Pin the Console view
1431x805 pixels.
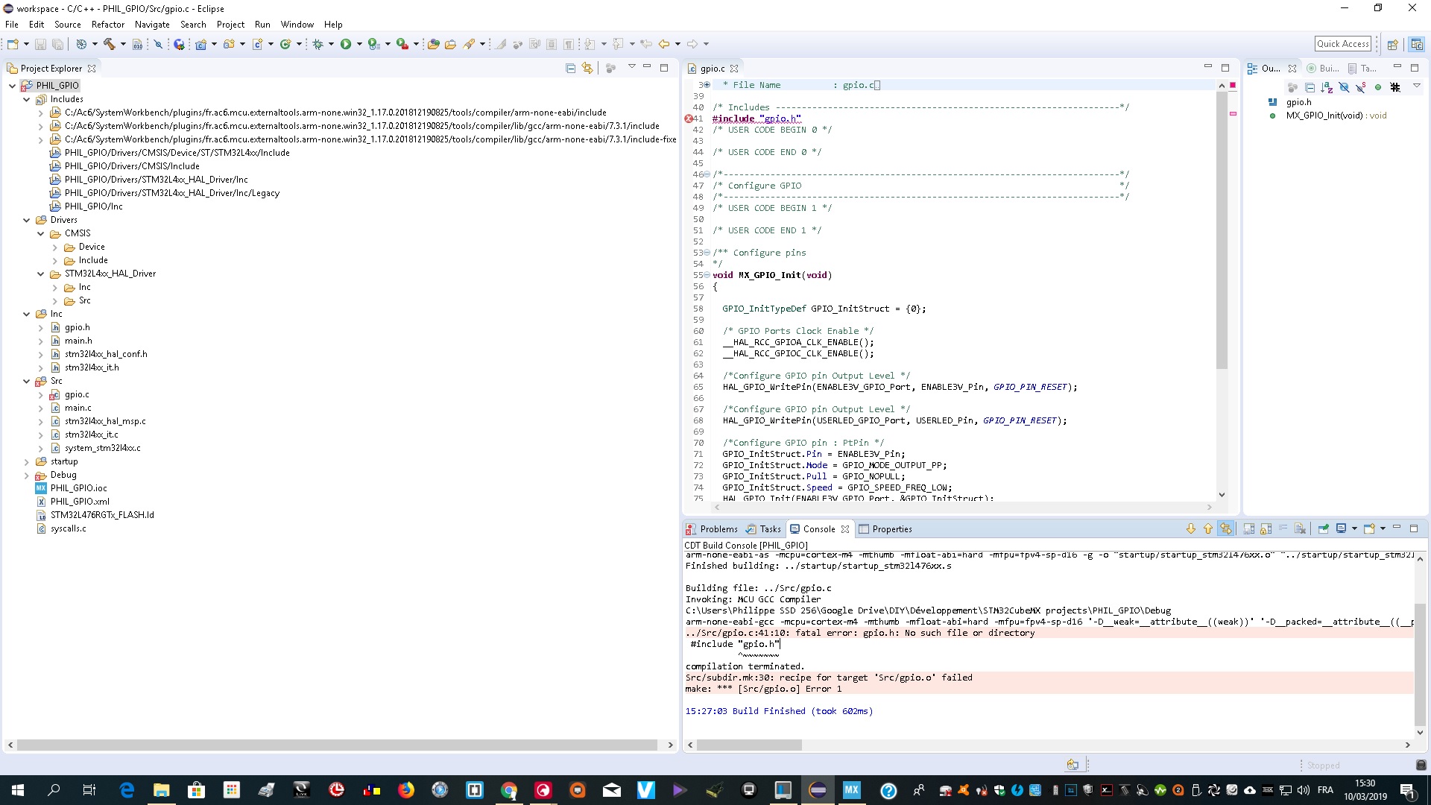click(x=1323, y=528)
